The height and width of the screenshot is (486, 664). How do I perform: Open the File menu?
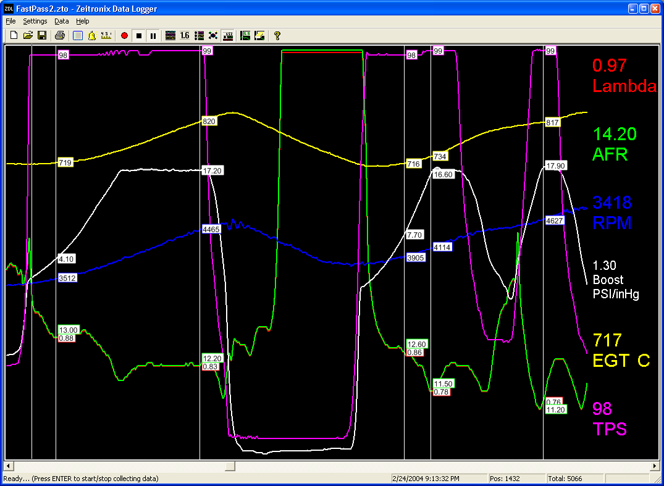coord(11,21)
